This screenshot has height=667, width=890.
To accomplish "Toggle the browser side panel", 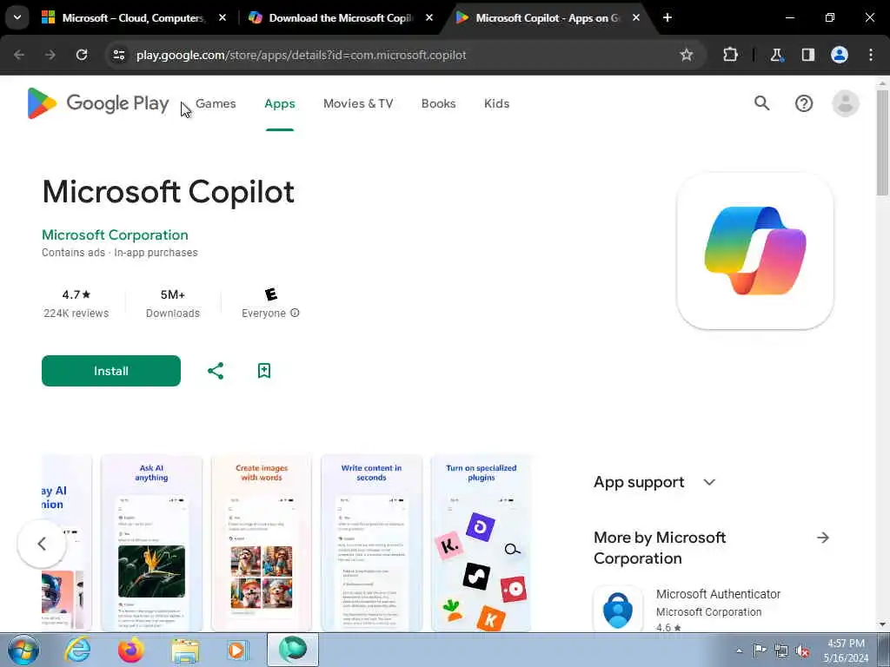I will click(807, 55).
